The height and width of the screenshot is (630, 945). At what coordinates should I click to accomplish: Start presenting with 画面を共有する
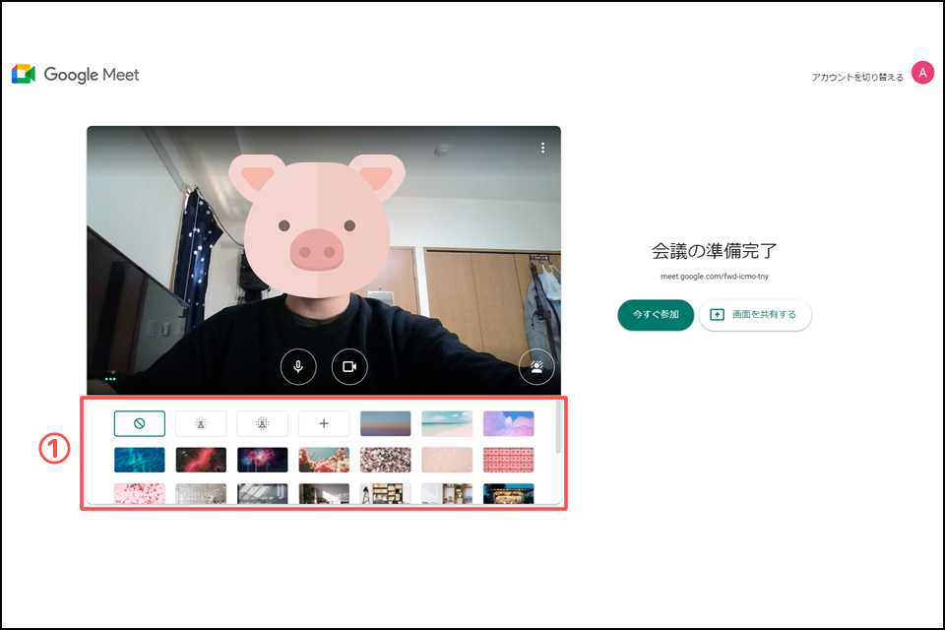pyautogui.click(x=755, y=316)
